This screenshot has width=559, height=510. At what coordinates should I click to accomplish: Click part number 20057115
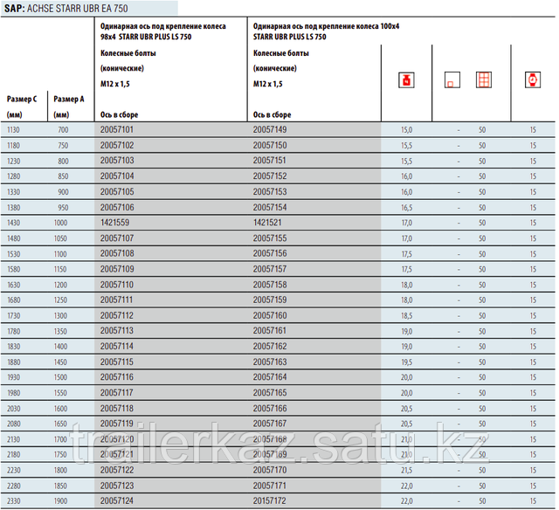(x=117, y=362)
